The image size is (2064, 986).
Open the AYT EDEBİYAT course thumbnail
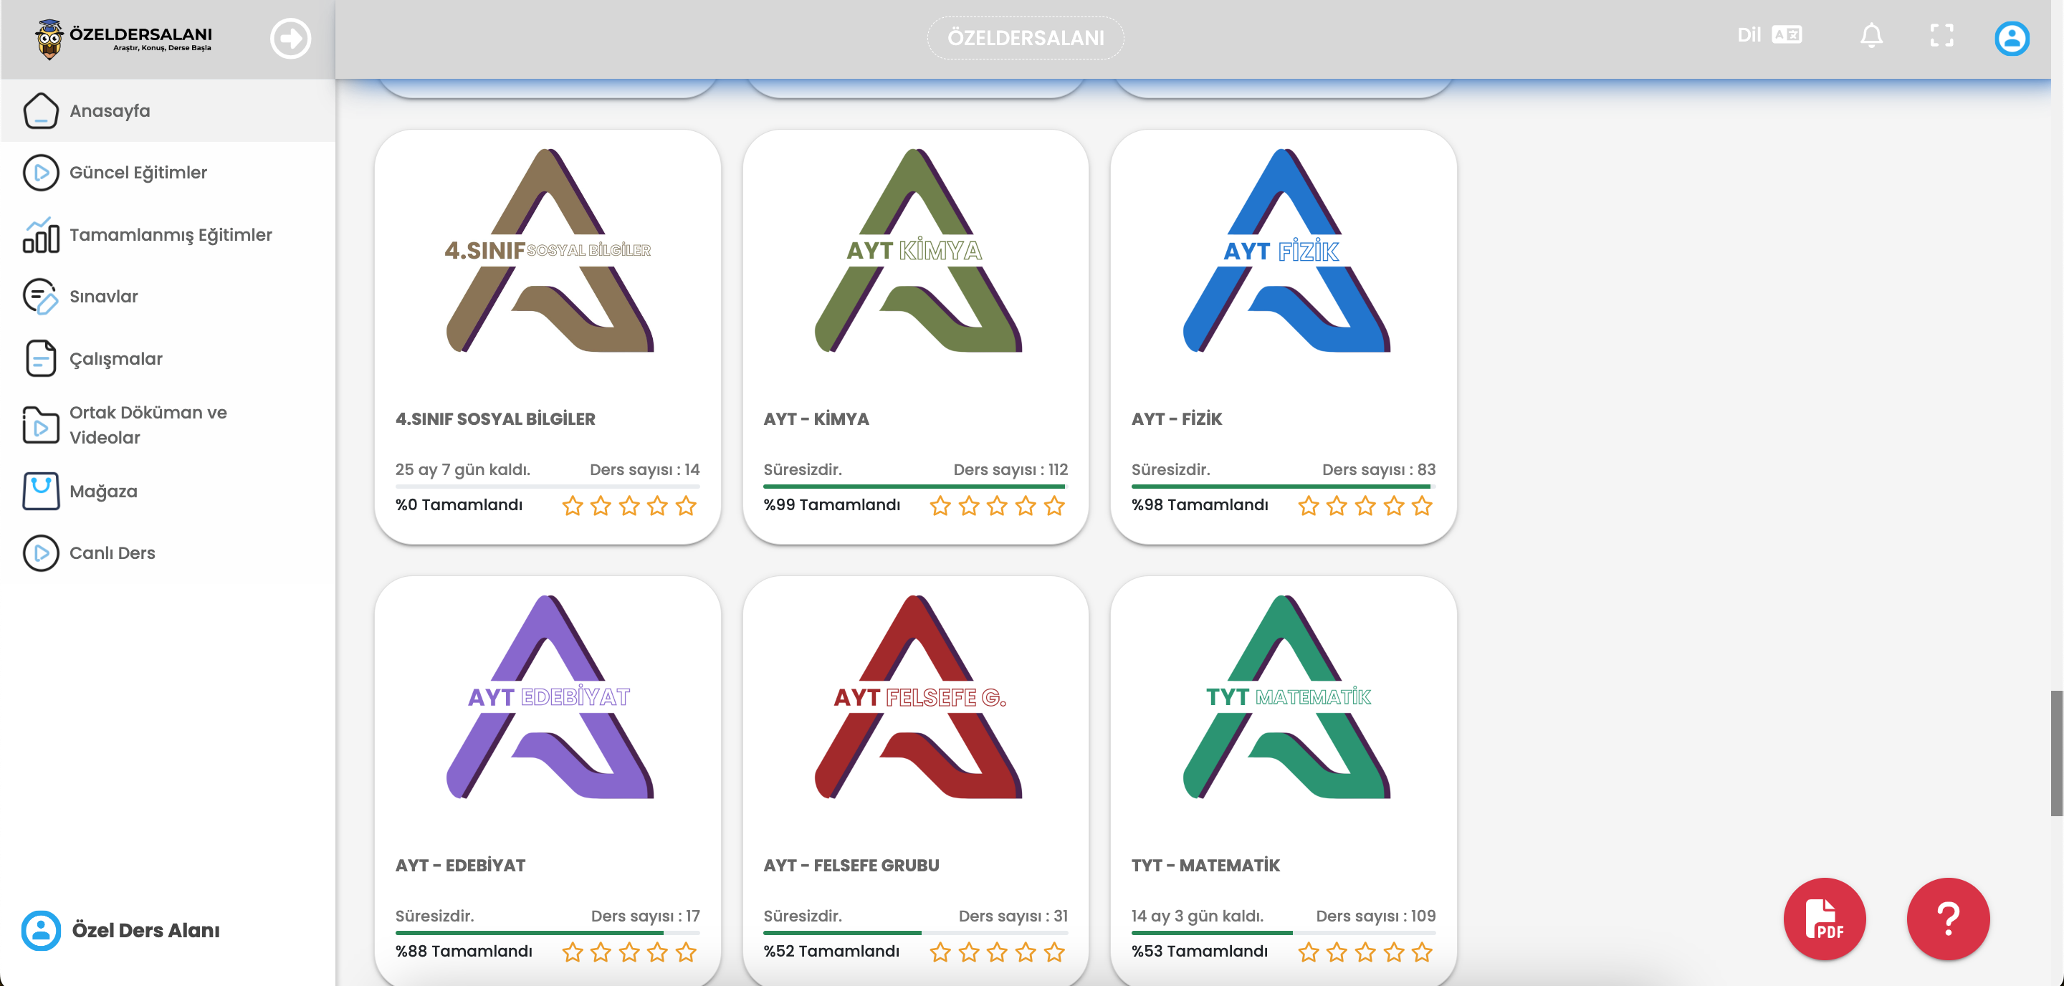(x=549, y=697)
